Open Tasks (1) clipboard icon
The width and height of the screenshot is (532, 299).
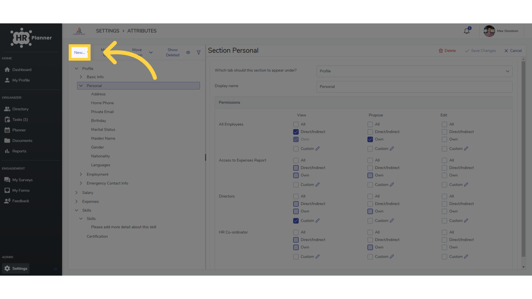(x=7, y=120)
